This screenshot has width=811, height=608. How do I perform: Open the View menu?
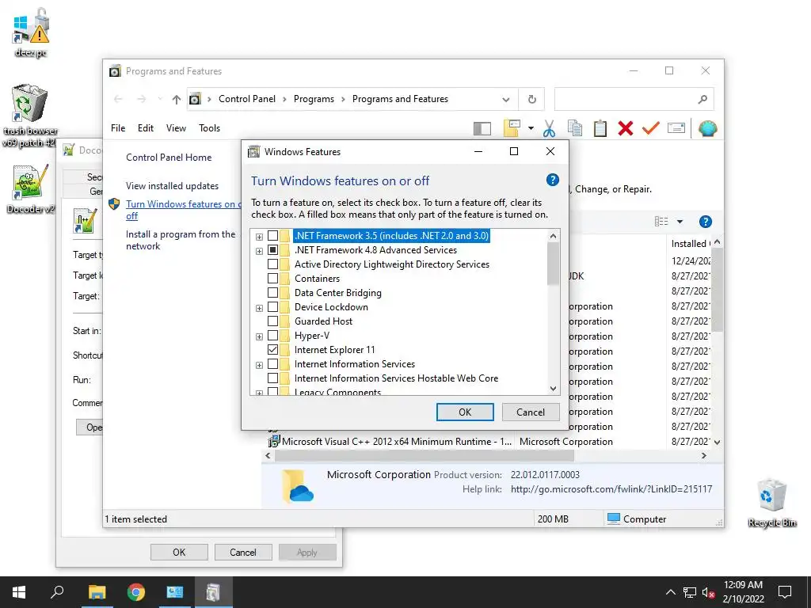click(x=176, y=128)
